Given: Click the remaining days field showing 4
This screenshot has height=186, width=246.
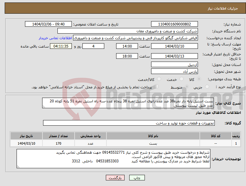Looking at the screenshot, I should pos(93,46).
